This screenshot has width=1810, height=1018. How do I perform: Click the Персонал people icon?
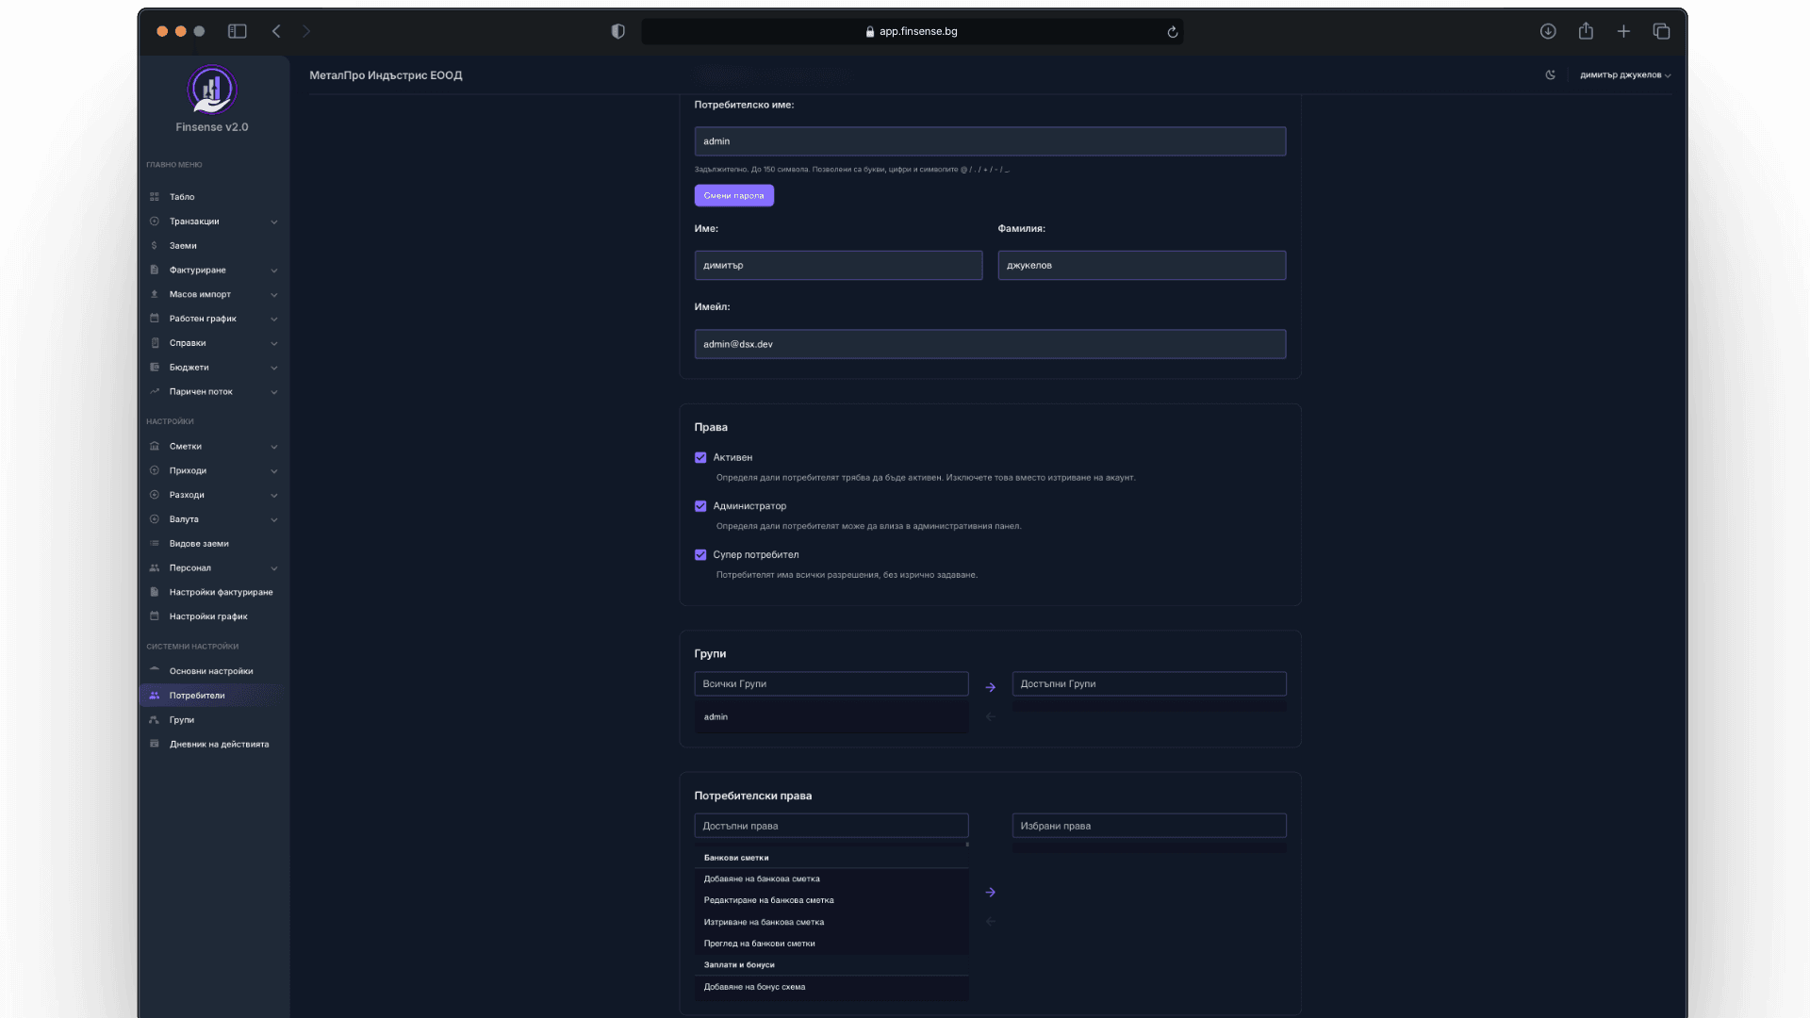155,568
